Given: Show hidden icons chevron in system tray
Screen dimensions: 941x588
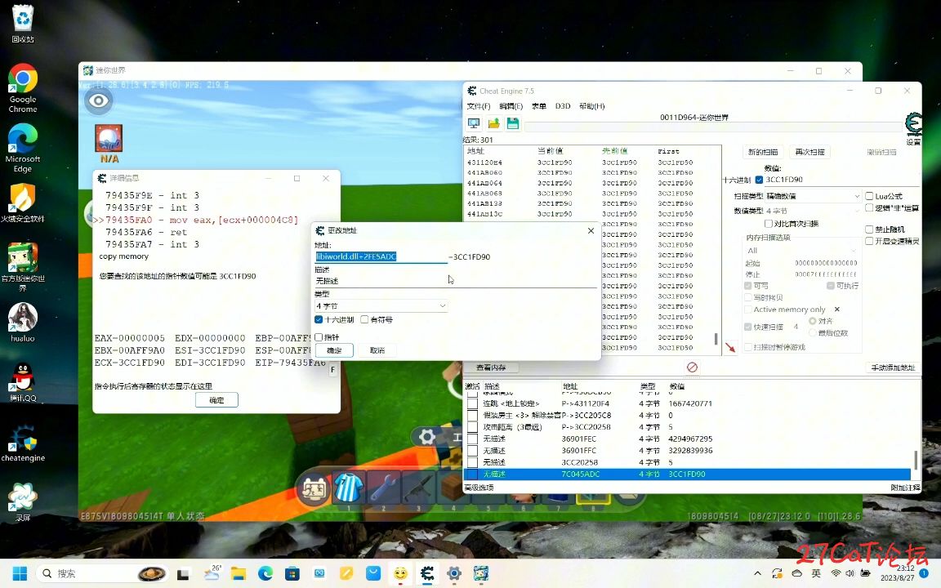Looking at the screenshot, I should click(x=757, y=573).
